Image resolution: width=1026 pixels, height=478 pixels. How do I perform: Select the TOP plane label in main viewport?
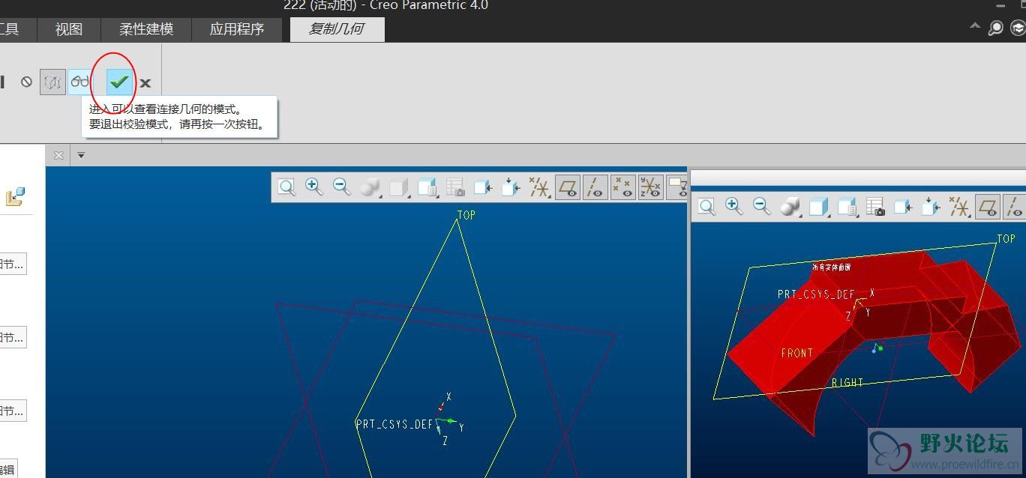(x=466, y=215)
